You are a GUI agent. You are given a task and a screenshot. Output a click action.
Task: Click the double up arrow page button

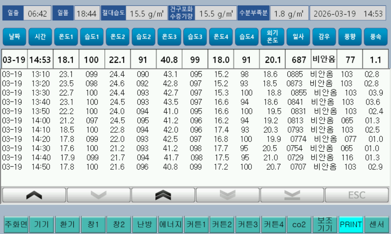(163, 195)
